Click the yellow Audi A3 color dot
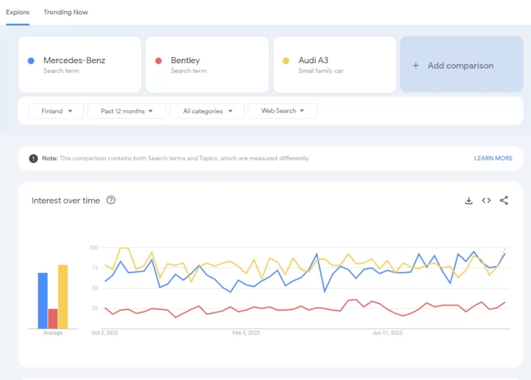This screenshot has width=531, height=380. [x=286, y=61]
